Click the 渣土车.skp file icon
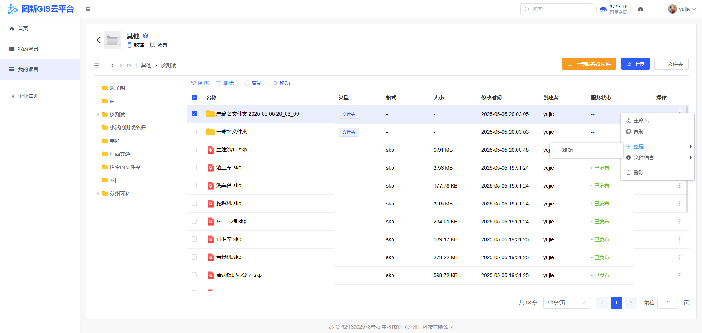Image resolution: width=702 pixels, height=333 pixels. 210,168
